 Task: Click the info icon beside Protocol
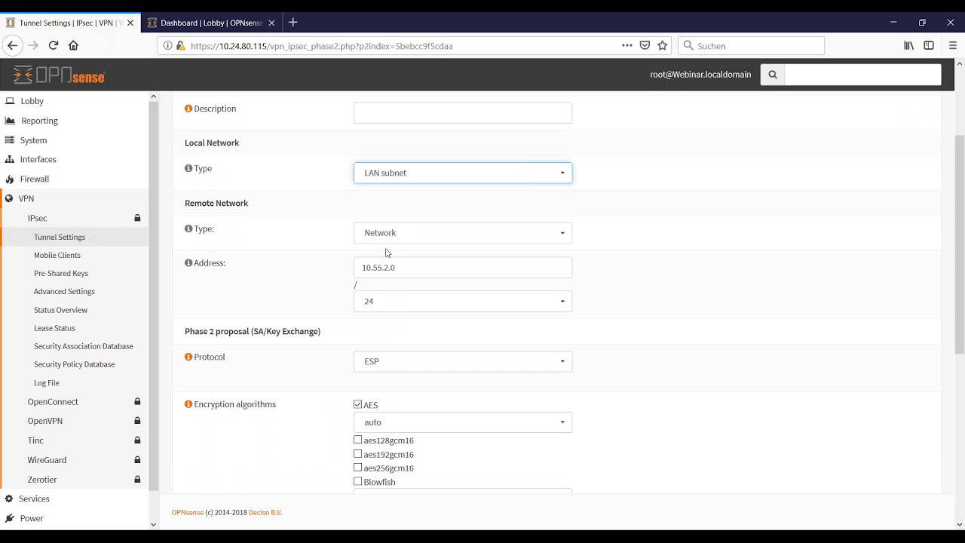point(188,357)
